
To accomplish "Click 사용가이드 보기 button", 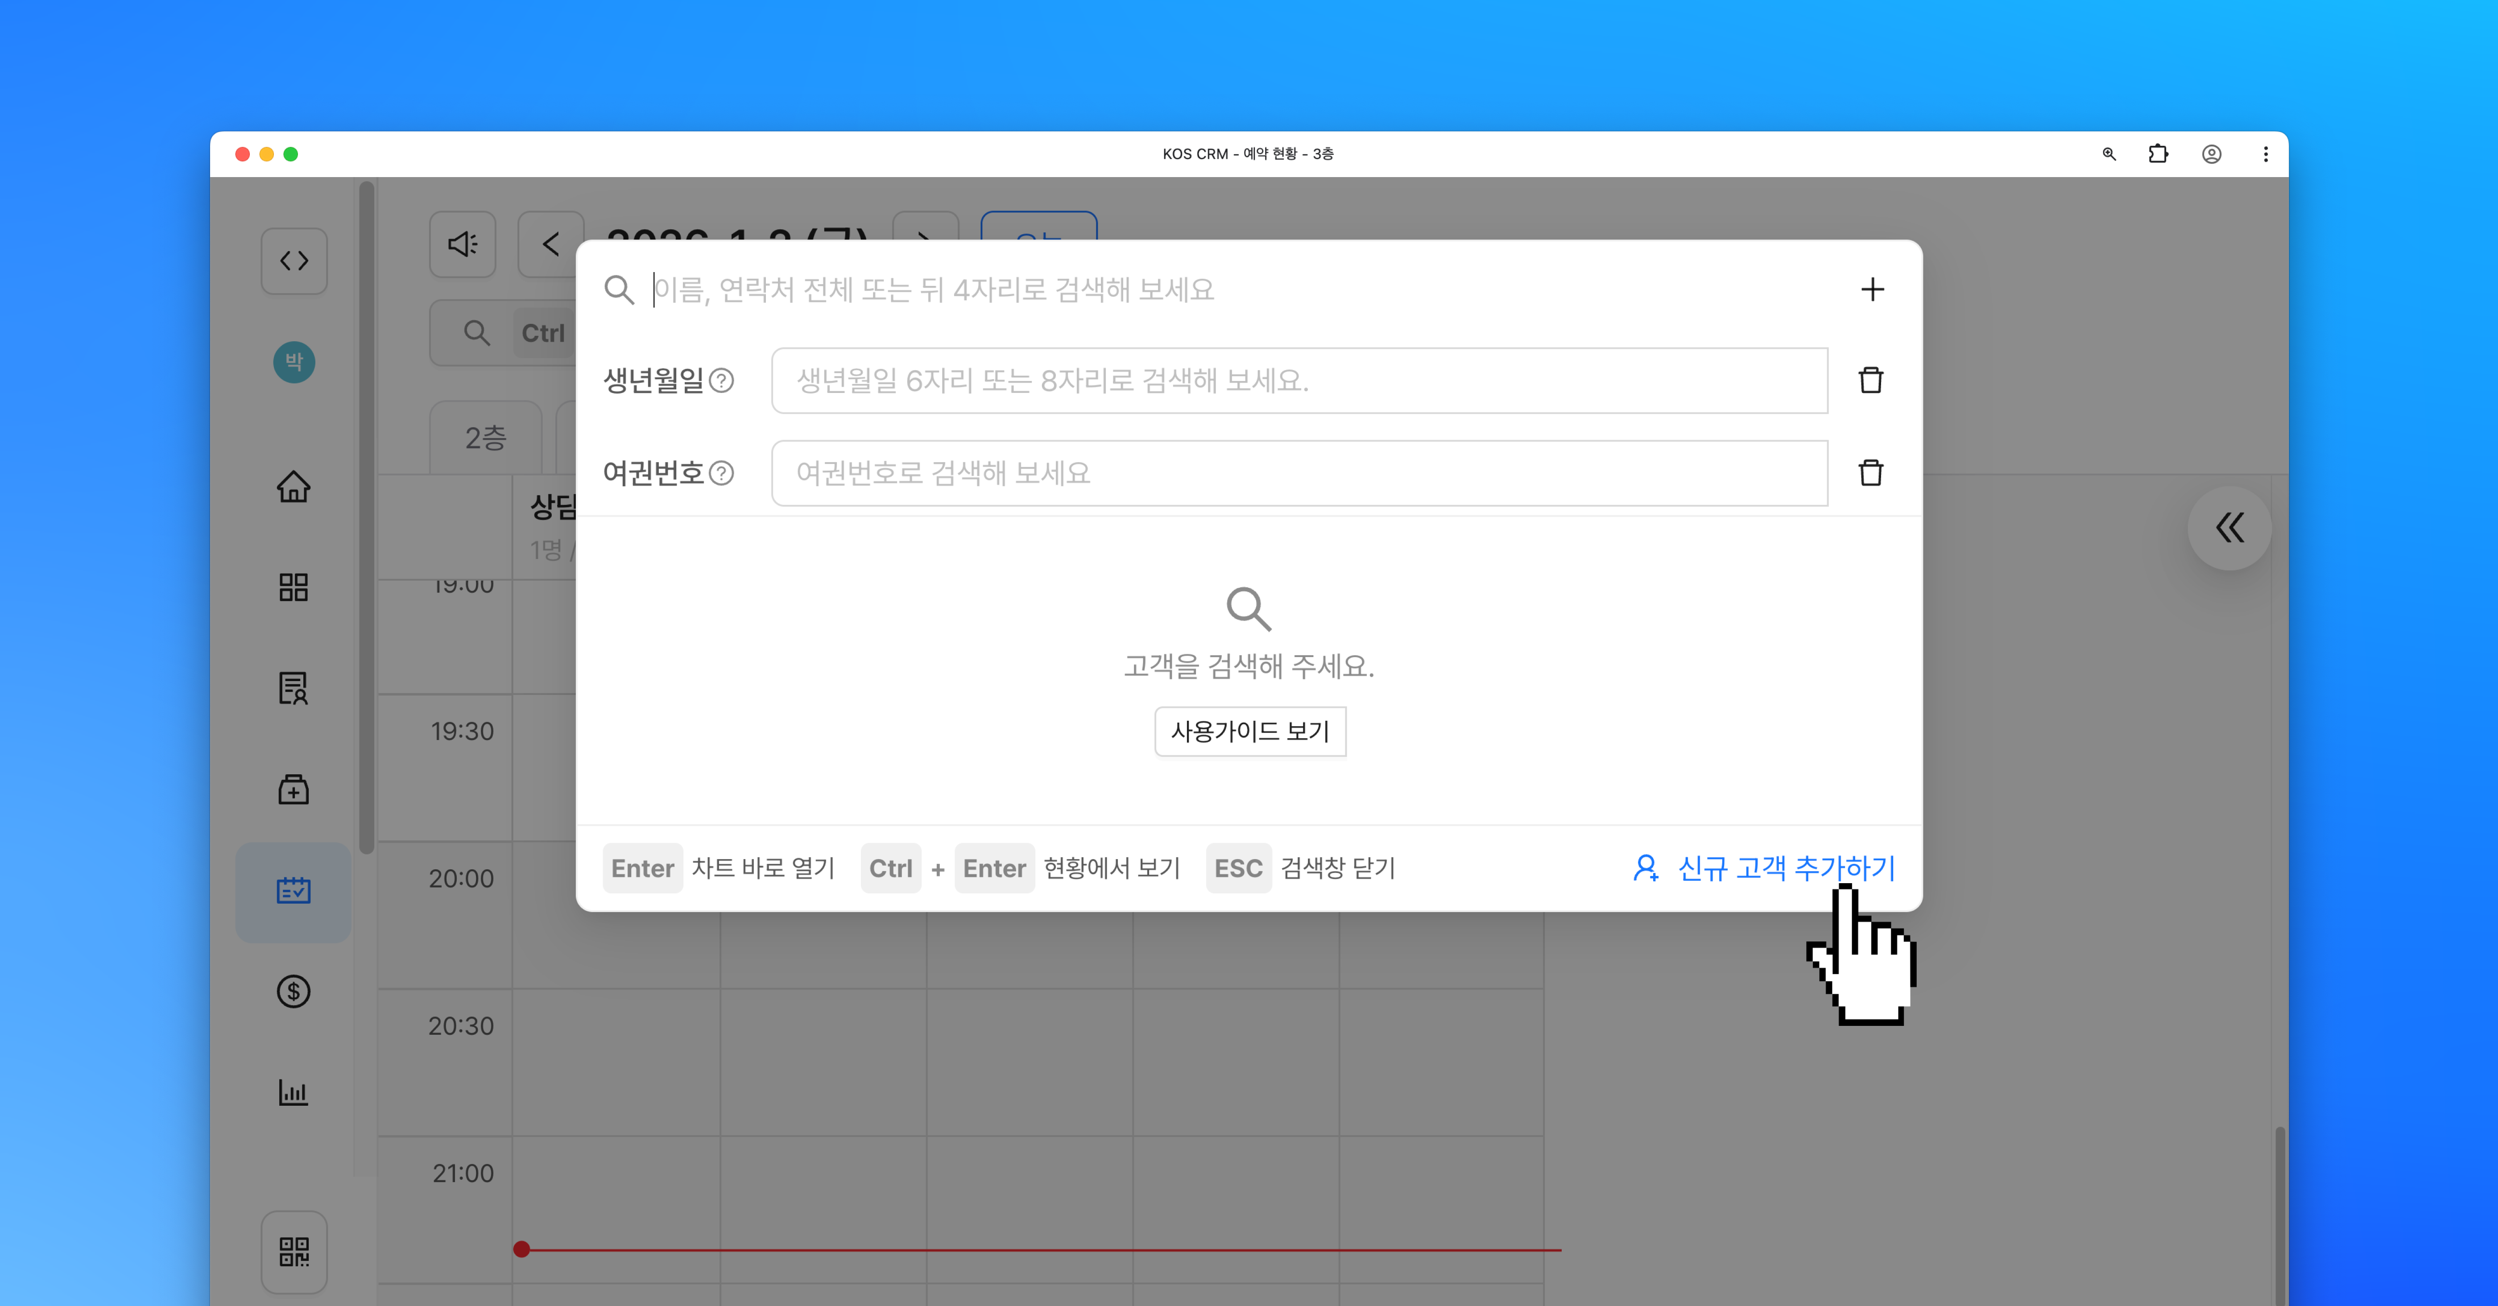I will (x=1249, y=731).
